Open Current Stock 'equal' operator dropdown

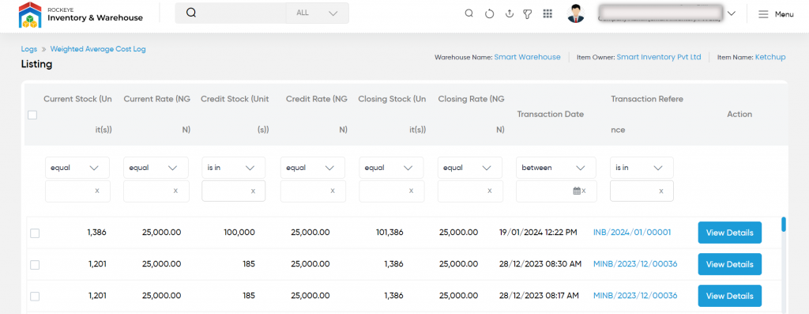point(77,168)
